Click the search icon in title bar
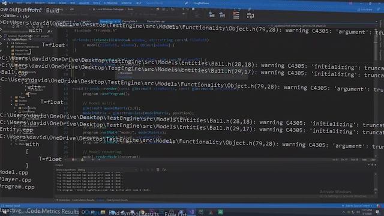The height and width of the screenshot is (216, 384). [x=186, y=3]
